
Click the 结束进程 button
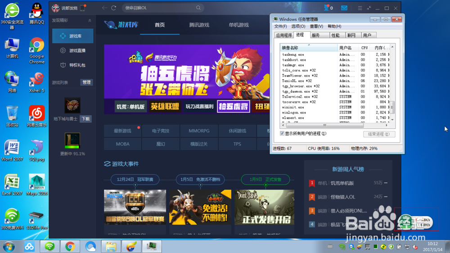(379, 134)
